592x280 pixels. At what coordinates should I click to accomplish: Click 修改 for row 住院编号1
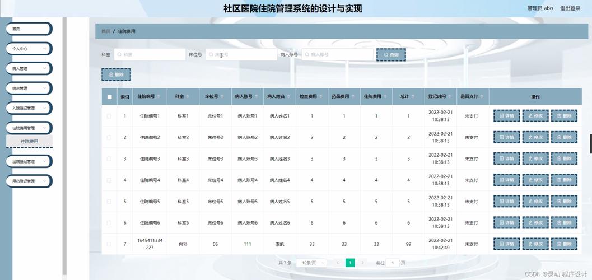[x=535, y=116]
